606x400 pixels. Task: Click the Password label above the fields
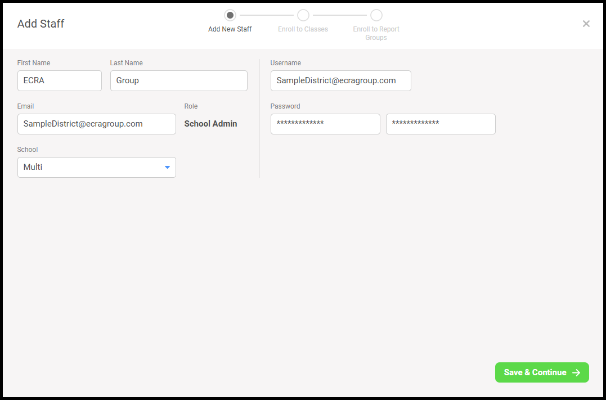[x=285, y=106]
